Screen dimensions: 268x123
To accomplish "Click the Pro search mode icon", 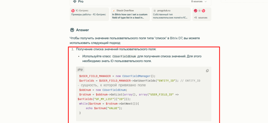I will pyautogui.click(x=73, y=2).
